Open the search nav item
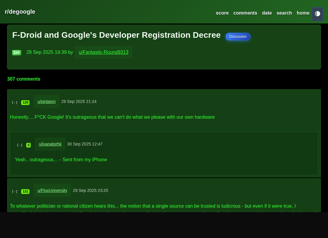This screenshot has width=328, height=238. point(284,13)
